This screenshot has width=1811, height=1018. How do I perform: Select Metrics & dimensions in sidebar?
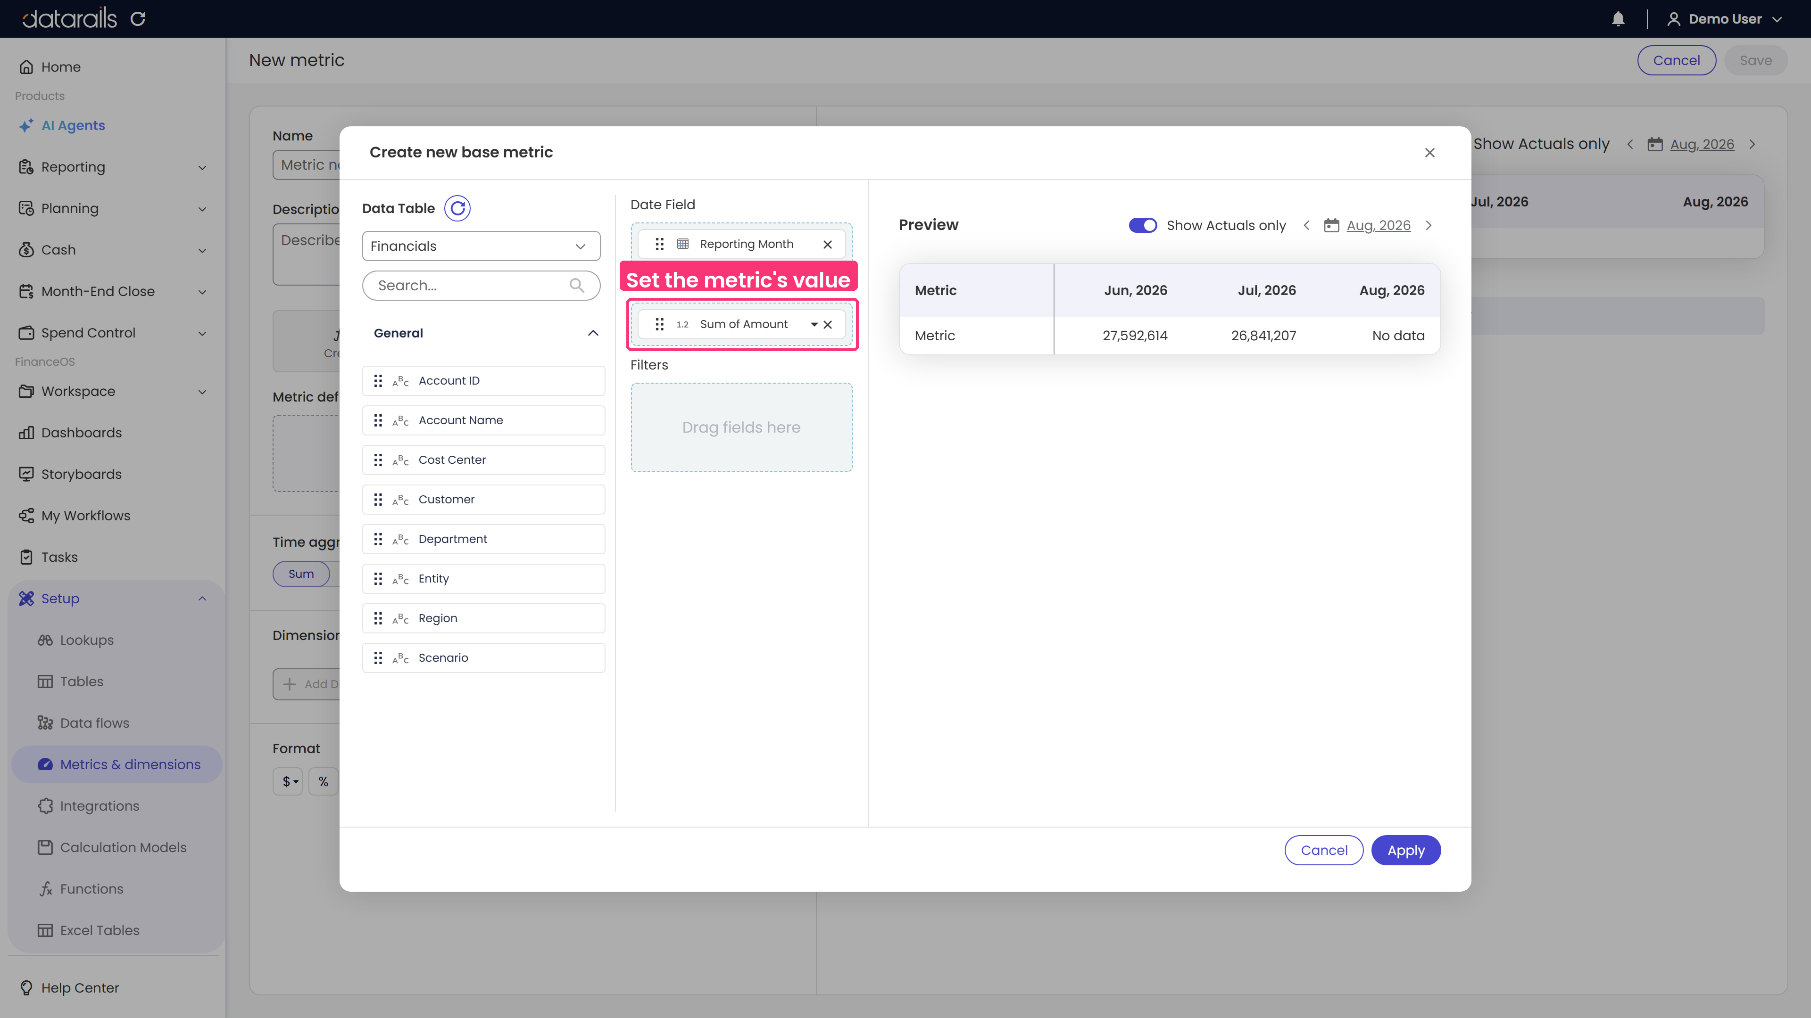coord(116,764)
